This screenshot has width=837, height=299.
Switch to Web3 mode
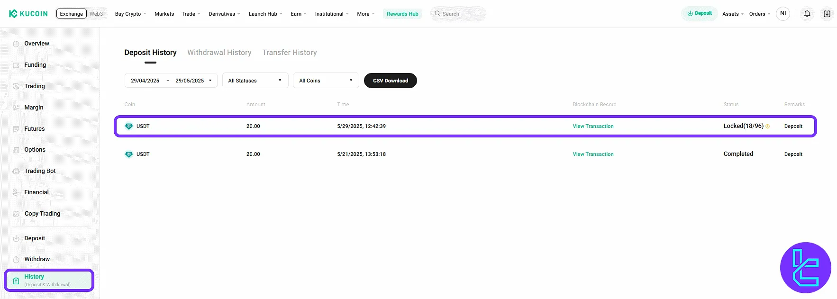(96, 14)
